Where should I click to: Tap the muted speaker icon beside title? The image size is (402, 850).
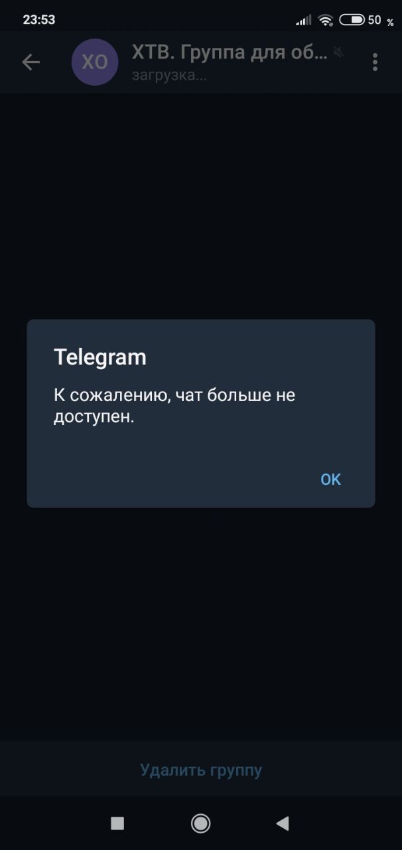(339, 52)
